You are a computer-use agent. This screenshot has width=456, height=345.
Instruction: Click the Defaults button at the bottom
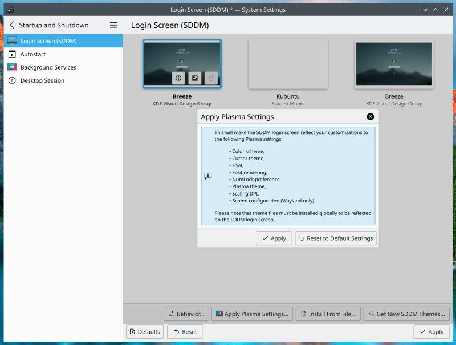144,331
